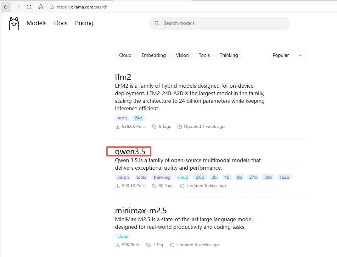Image resolution: width=337 pixels, height=257 pixels.
Task: Click lfm2 '24b' size tag
Action: click(x=138, y=118)
